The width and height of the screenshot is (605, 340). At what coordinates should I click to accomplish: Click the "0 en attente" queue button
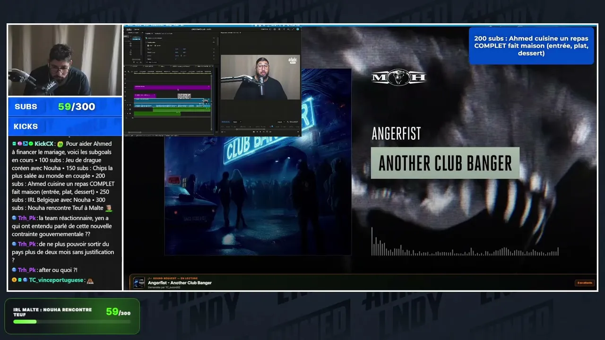(x=584, y=283)
